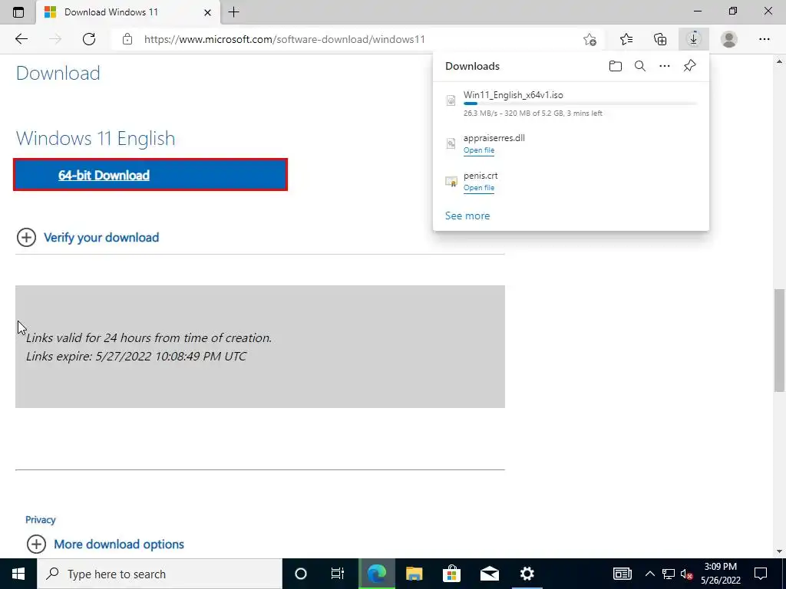Open Collections panel

tap(660, 39)
